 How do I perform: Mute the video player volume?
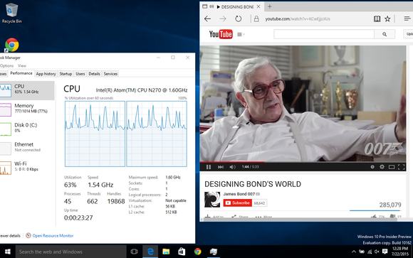tap(232, 167)
